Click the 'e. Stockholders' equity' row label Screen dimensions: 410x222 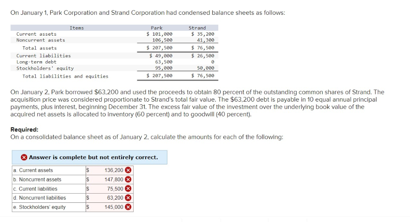[39, 207]
